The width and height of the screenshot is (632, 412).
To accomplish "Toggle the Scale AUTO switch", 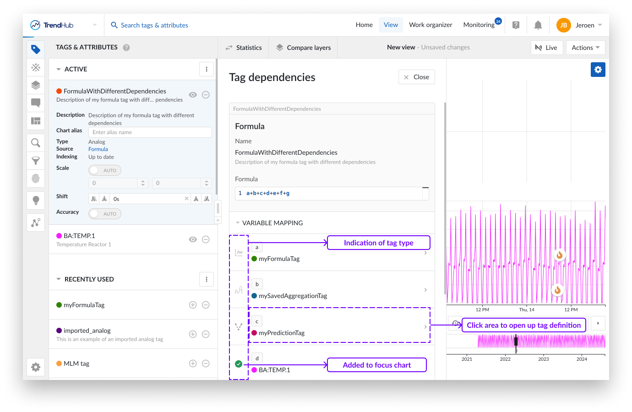I will 104,170.
